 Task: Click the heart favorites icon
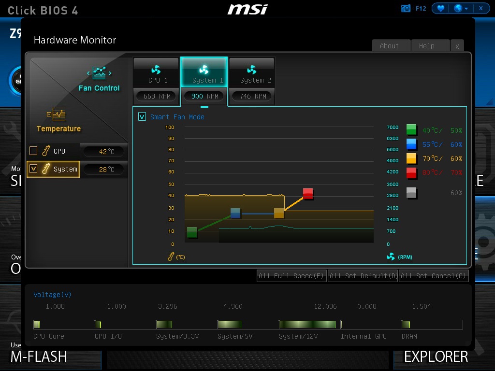click(x=441, y=8)
